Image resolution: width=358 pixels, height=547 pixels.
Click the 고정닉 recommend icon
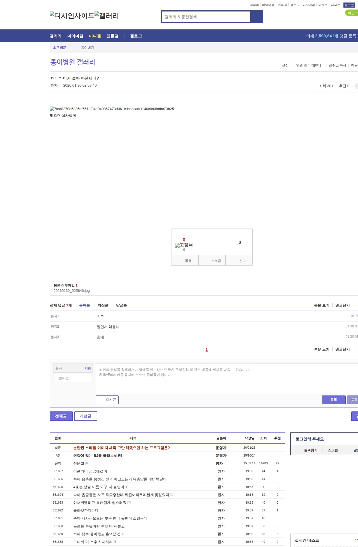tap(184, 245)
